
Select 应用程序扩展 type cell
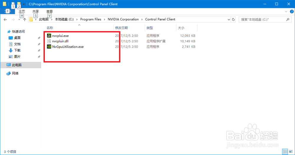156,41
